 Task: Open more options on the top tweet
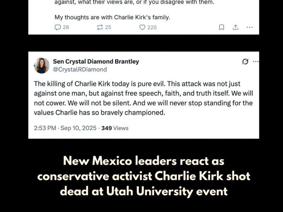point(249,27)
